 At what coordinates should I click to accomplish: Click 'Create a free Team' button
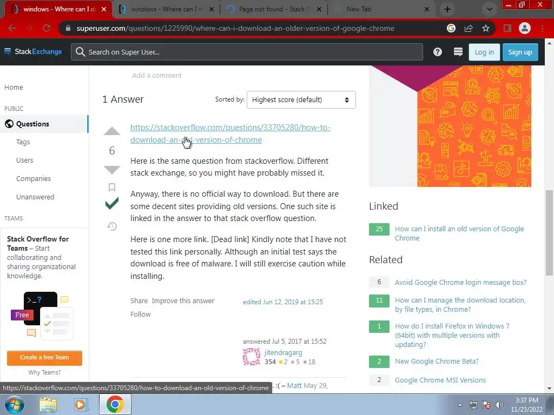click(x=44, y=358)
